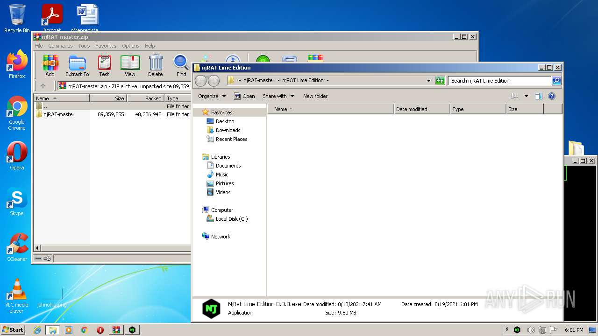Click the njRAT taskbar icon
This screenshot has height=336, width=598.
pos(132,330)
